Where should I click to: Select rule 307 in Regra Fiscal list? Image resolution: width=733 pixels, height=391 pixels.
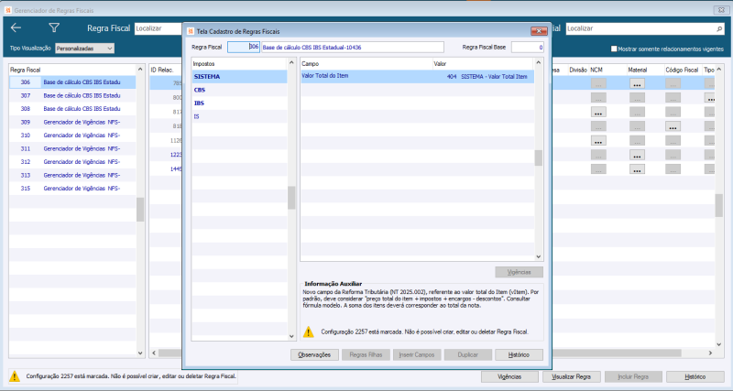pos(73,95)
